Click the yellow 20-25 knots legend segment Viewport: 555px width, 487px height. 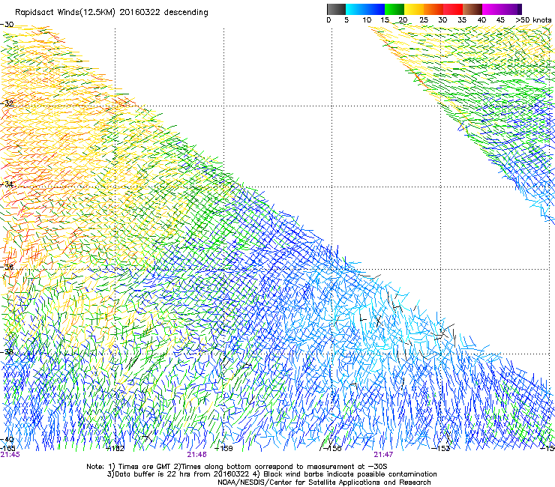point(414,9)
